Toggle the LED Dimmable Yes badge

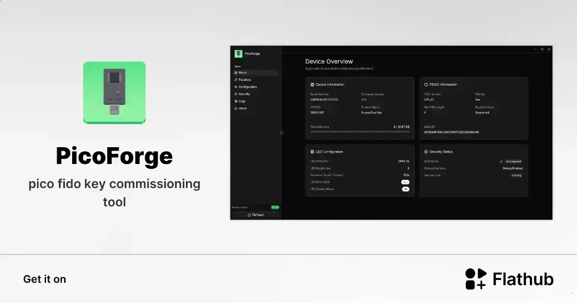coord(405,182)
